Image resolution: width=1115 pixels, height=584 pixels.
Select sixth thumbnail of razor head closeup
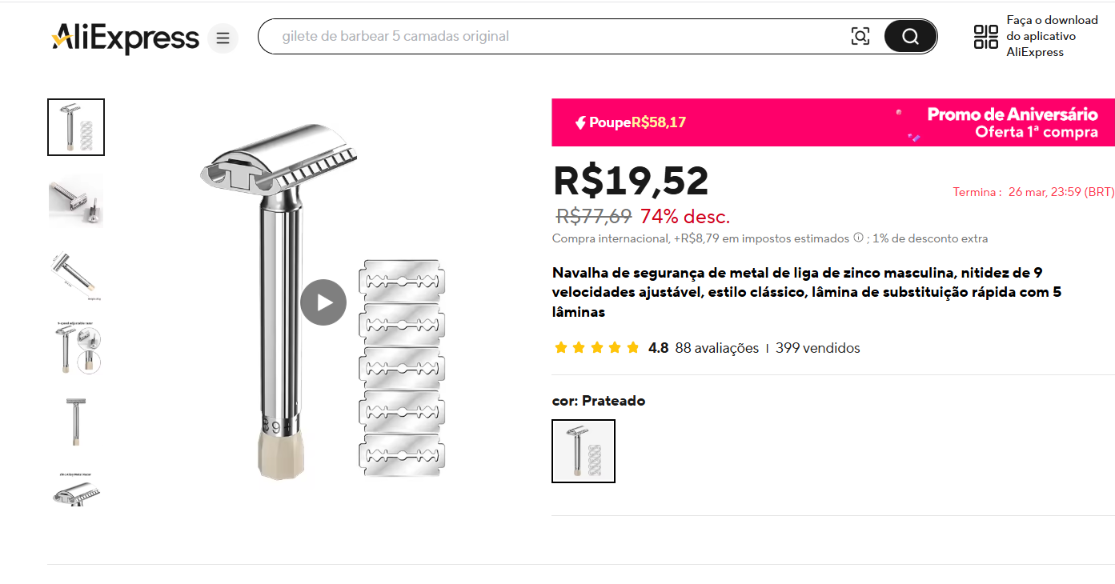coord(76,487)
